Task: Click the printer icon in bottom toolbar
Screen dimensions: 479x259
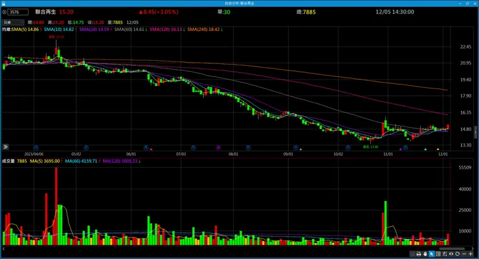Action: pyautogui.click(x=419, y=254)
